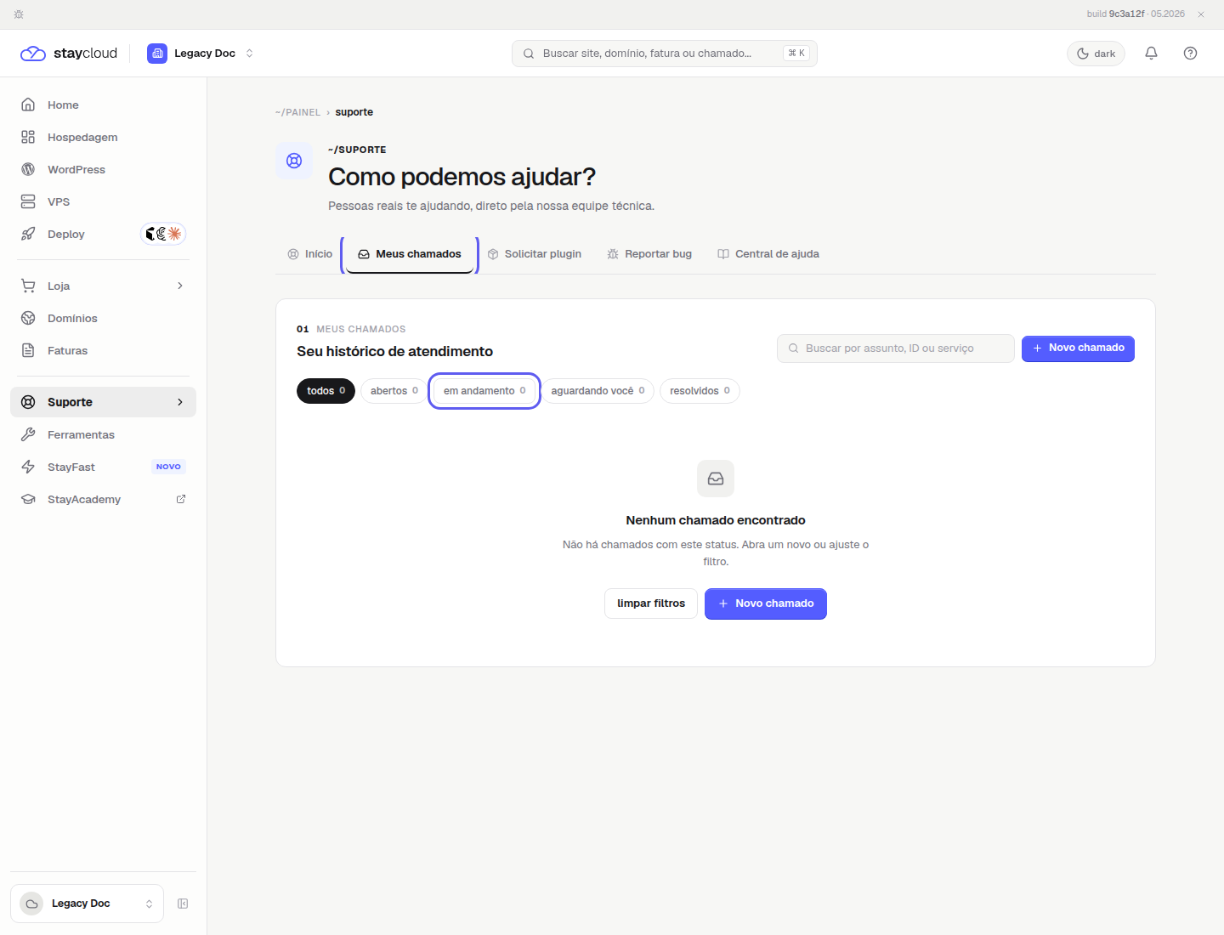The height and width of the screenshot is (935, 1224).
Task: Click limpar filtros button
Action: point(651,603)
